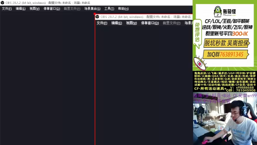
Task: Click the 脱坑秒款 吴南担保 yellow banner
Action: click(x=226, y=43)
